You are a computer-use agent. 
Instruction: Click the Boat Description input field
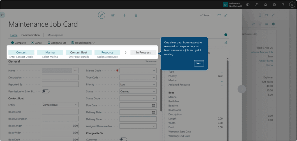[60, 119]
